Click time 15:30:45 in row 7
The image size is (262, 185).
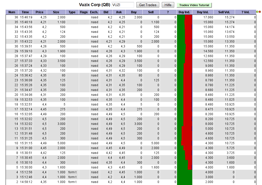tap(26, 158)
